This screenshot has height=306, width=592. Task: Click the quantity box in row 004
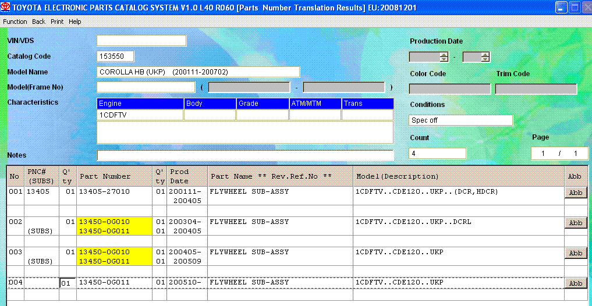67,283
